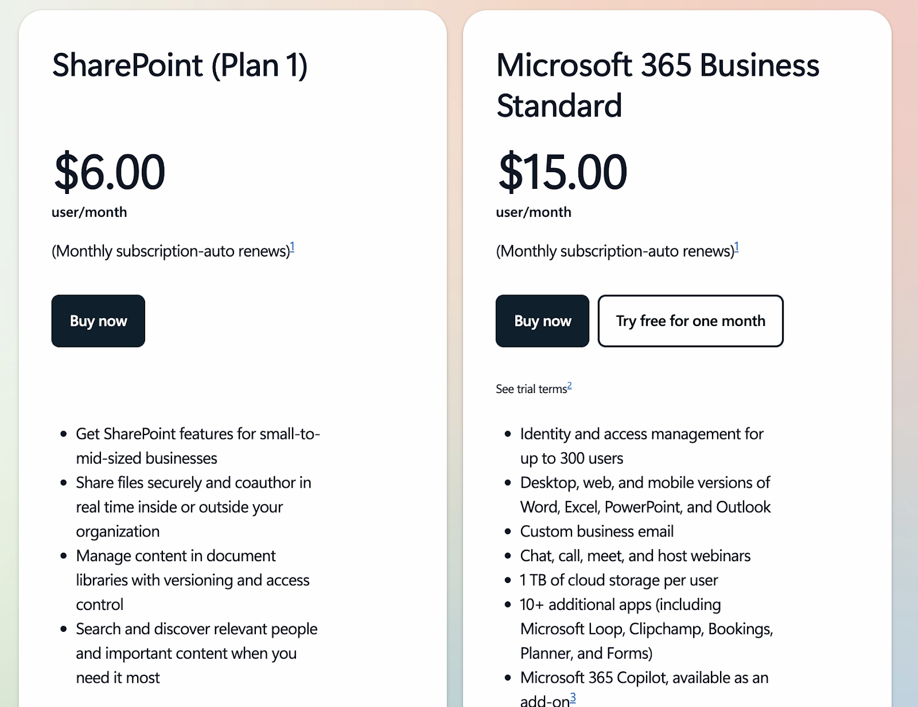Click the Identity and access management bullet
This screenshot has width=918, height=707.
(x=641, y=446)
